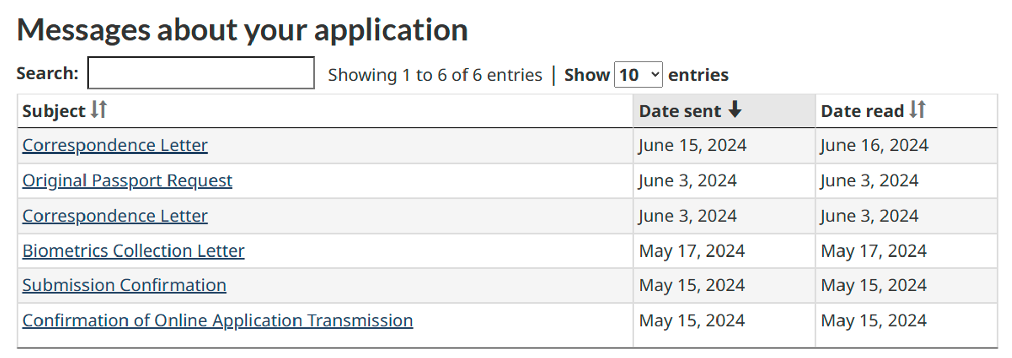Image resolution: width=1012 pixels, height=358 pixels.
Task: Click the down arrow icon beside Date sent
Action: point(735,110)
